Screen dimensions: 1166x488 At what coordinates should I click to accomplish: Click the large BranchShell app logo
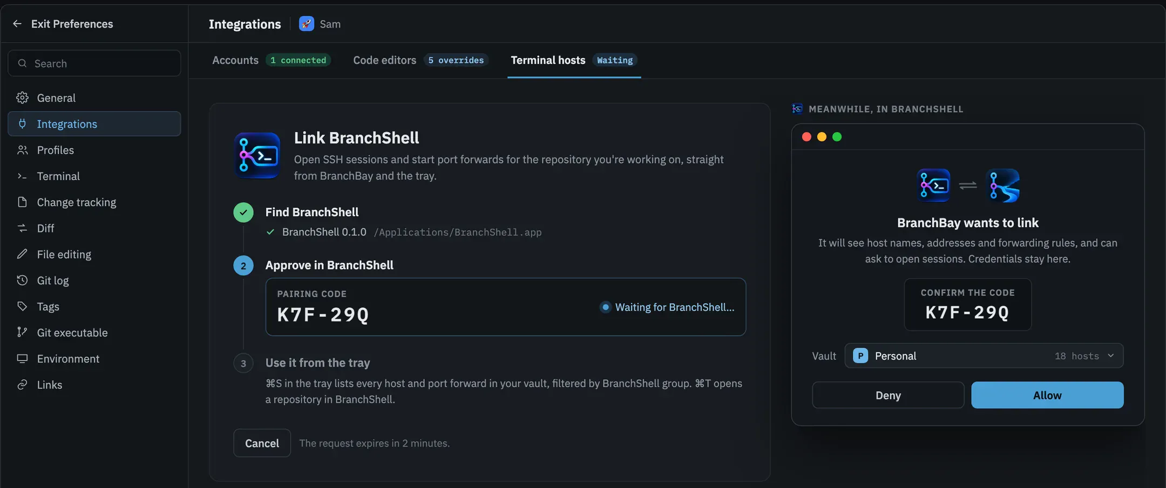[x=257, y=155]
